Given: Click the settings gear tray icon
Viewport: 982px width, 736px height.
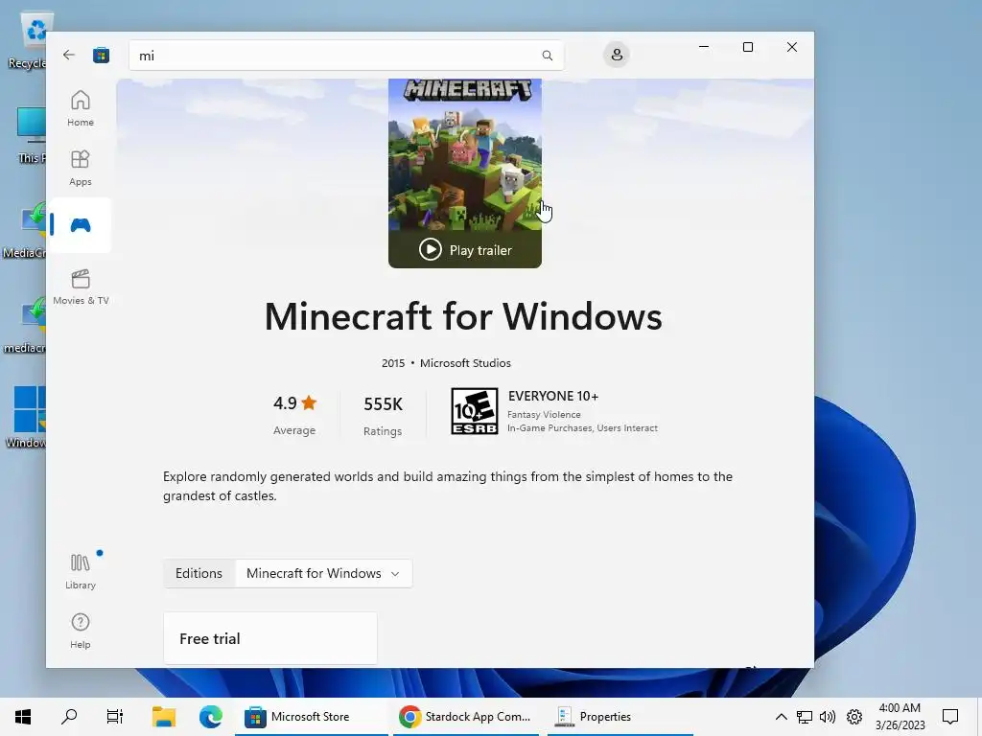Looking at the screenshot, I should tap(854, 717).
